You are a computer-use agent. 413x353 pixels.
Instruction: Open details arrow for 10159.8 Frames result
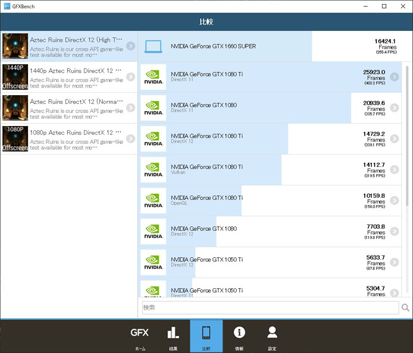click(394, 200)
